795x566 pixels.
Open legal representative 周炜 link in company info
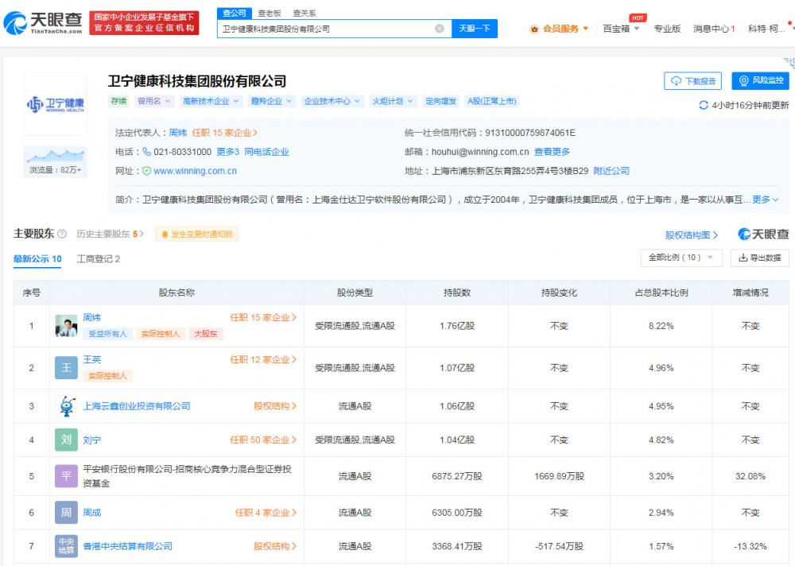pos(178,133)
